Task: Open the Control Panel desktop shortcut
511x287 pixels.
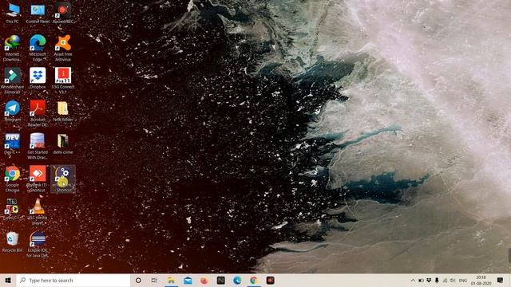Action: pyautogui.click(x=38, y=14)
